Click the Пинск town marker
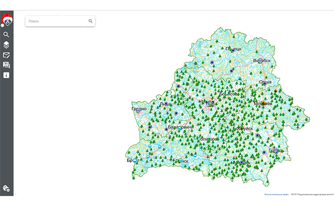Screen dimensions: 334x208 click(181, 160)
